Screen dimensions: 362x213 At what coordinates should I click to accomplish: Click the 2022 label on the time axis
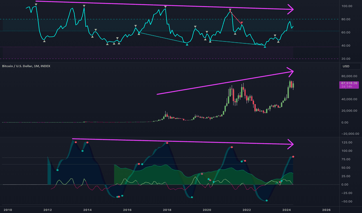(247, 210)
